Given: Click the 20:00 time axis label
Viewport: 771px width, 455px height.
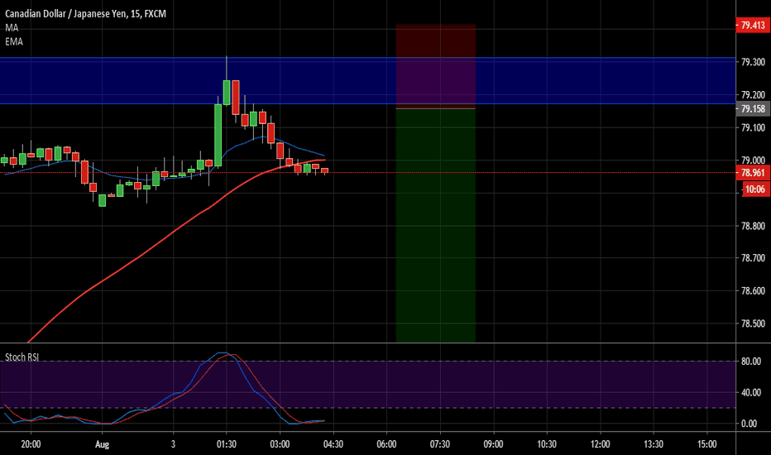Looking at the screenshot, I should [x=31, y=444].
